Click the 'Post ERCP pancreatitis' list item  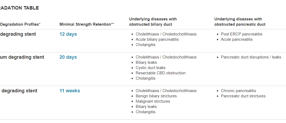(x=242, y=34)
